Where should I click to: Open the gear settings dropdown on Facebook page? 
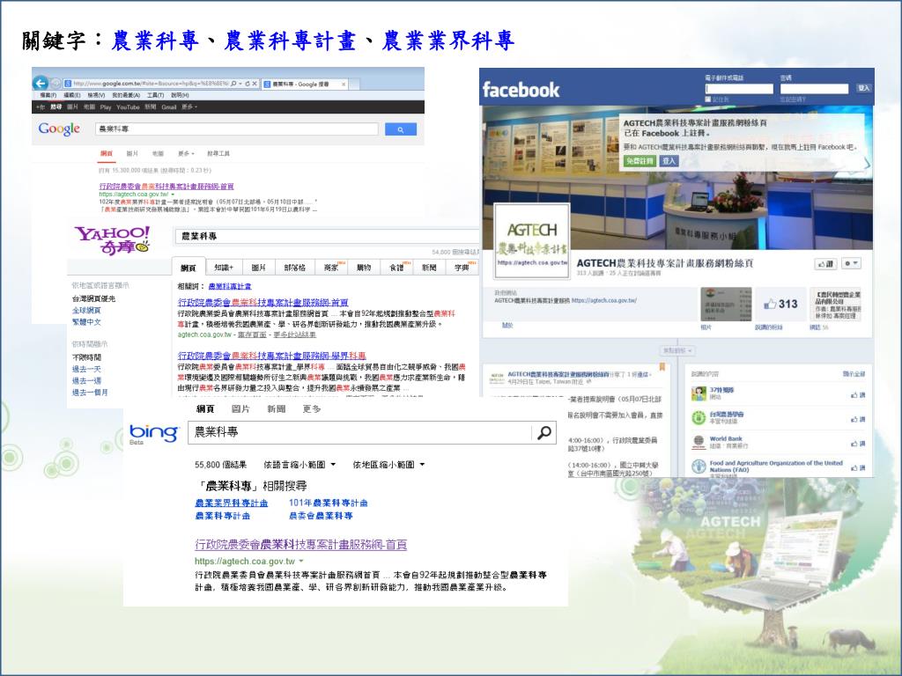851,264
